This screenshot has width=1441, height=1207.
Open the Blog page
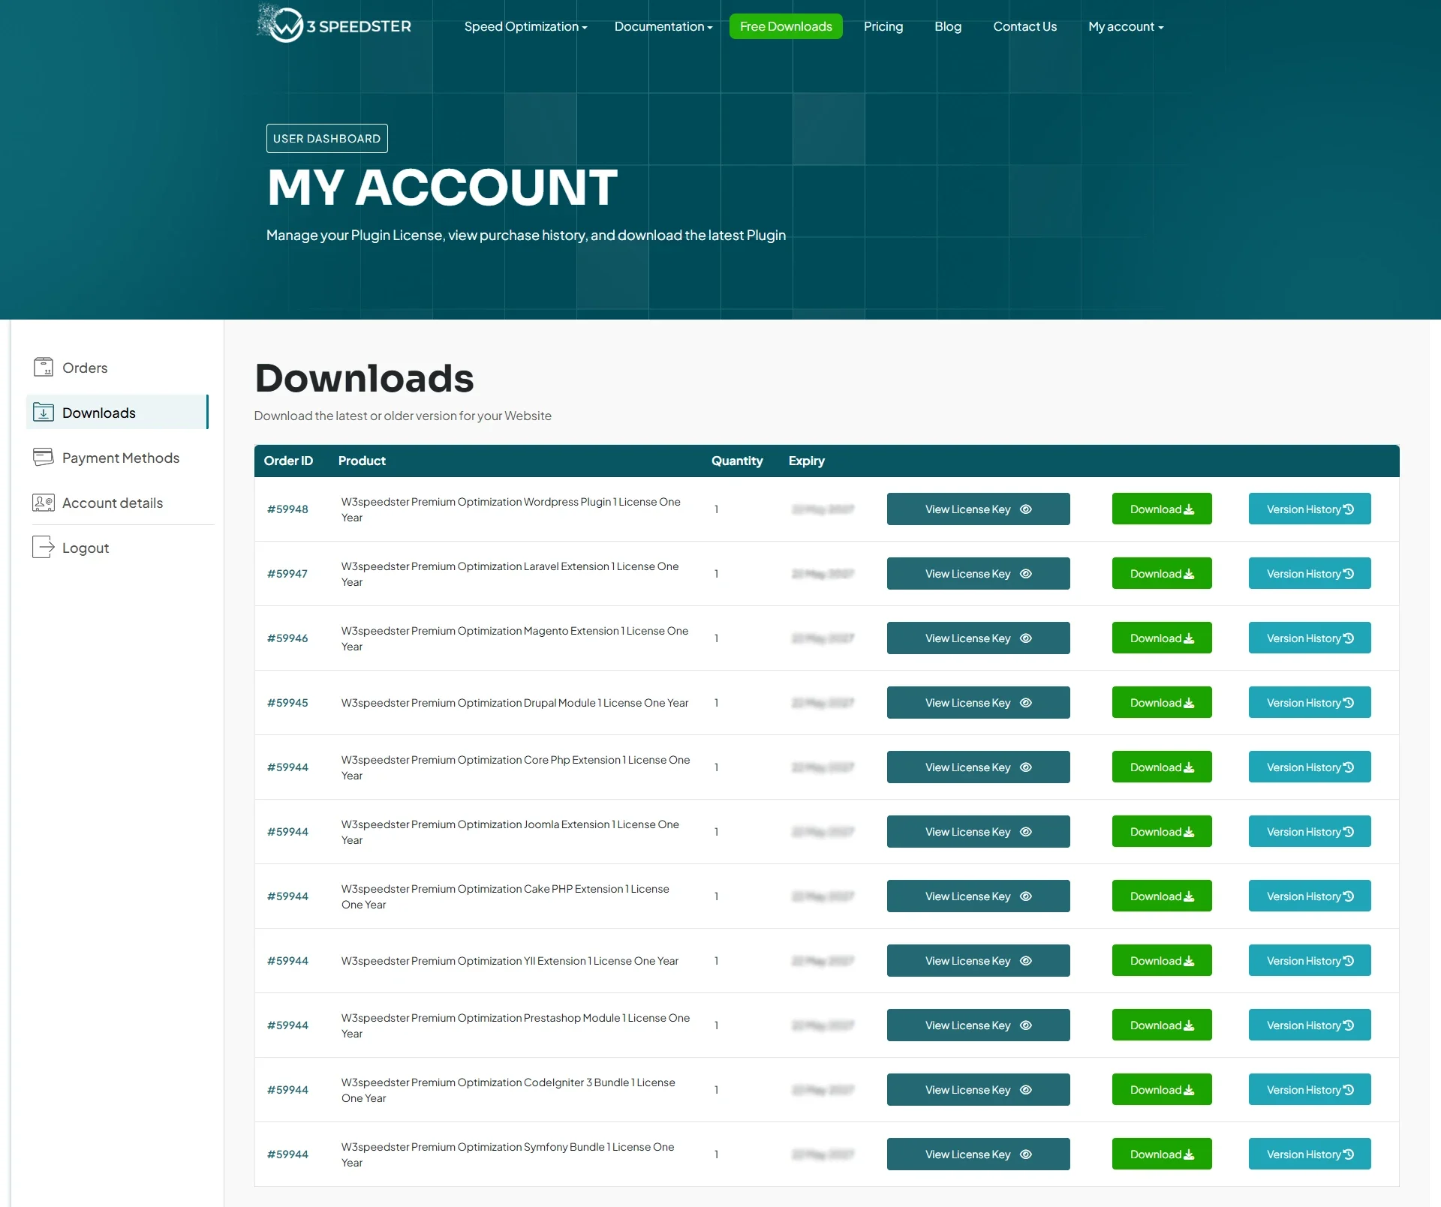pos(948,26)
